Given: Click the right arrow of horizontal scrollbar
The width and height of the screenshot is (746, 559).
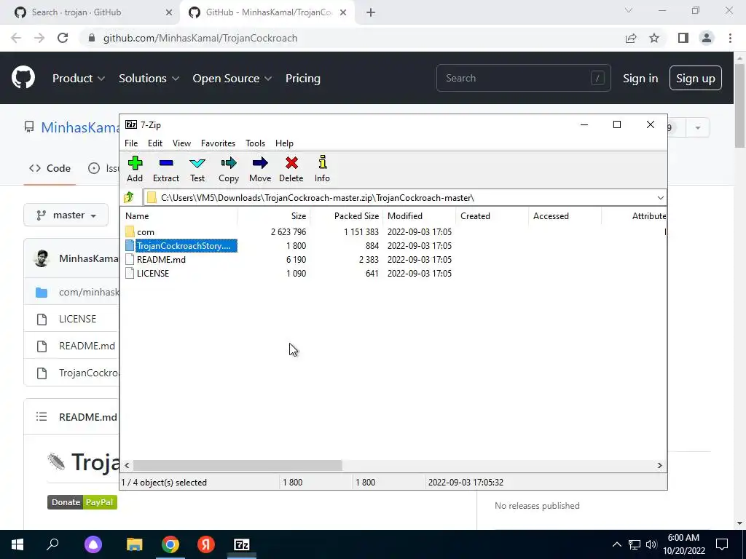Looking at the screenshot, I should tap(660, 465).
